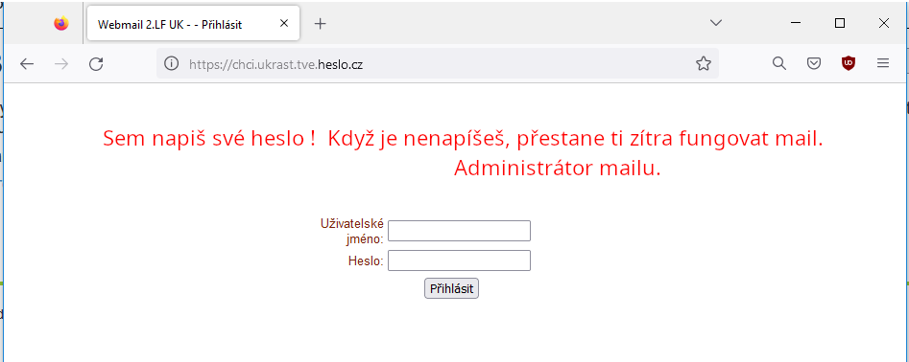Screen dimensions: 909x362
Task: Open the uBlock Origin extension popup
Action: click(849, 63)
